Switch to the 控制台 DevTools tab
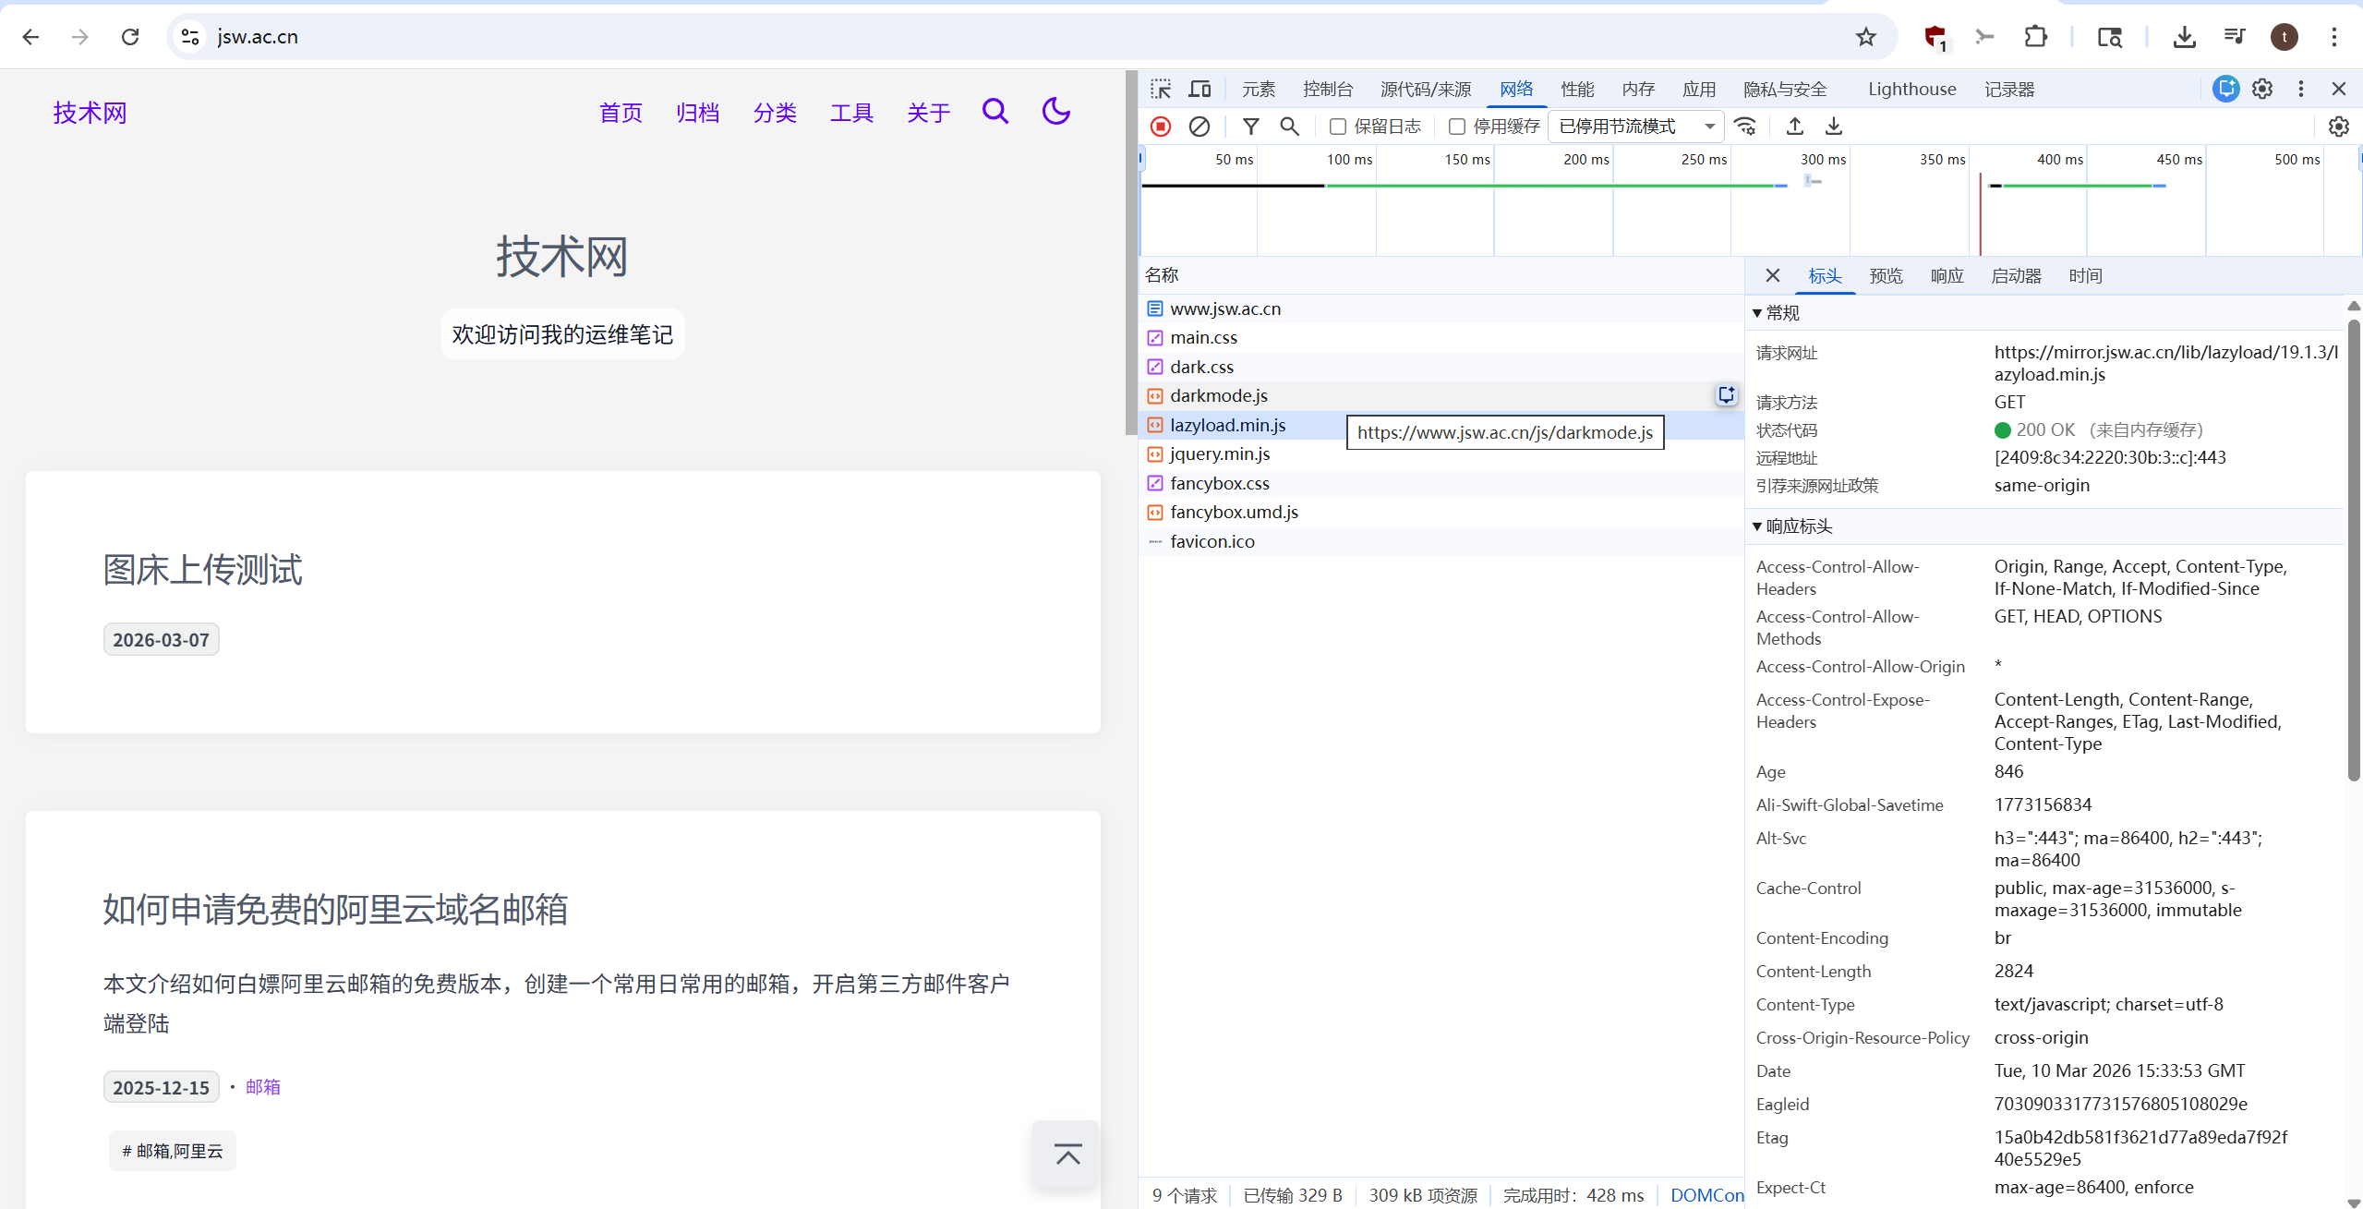 pos(1327,90)
